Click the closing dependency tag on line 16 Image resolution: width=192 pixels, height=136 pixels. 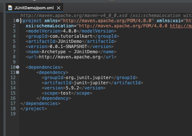point(54,98)
